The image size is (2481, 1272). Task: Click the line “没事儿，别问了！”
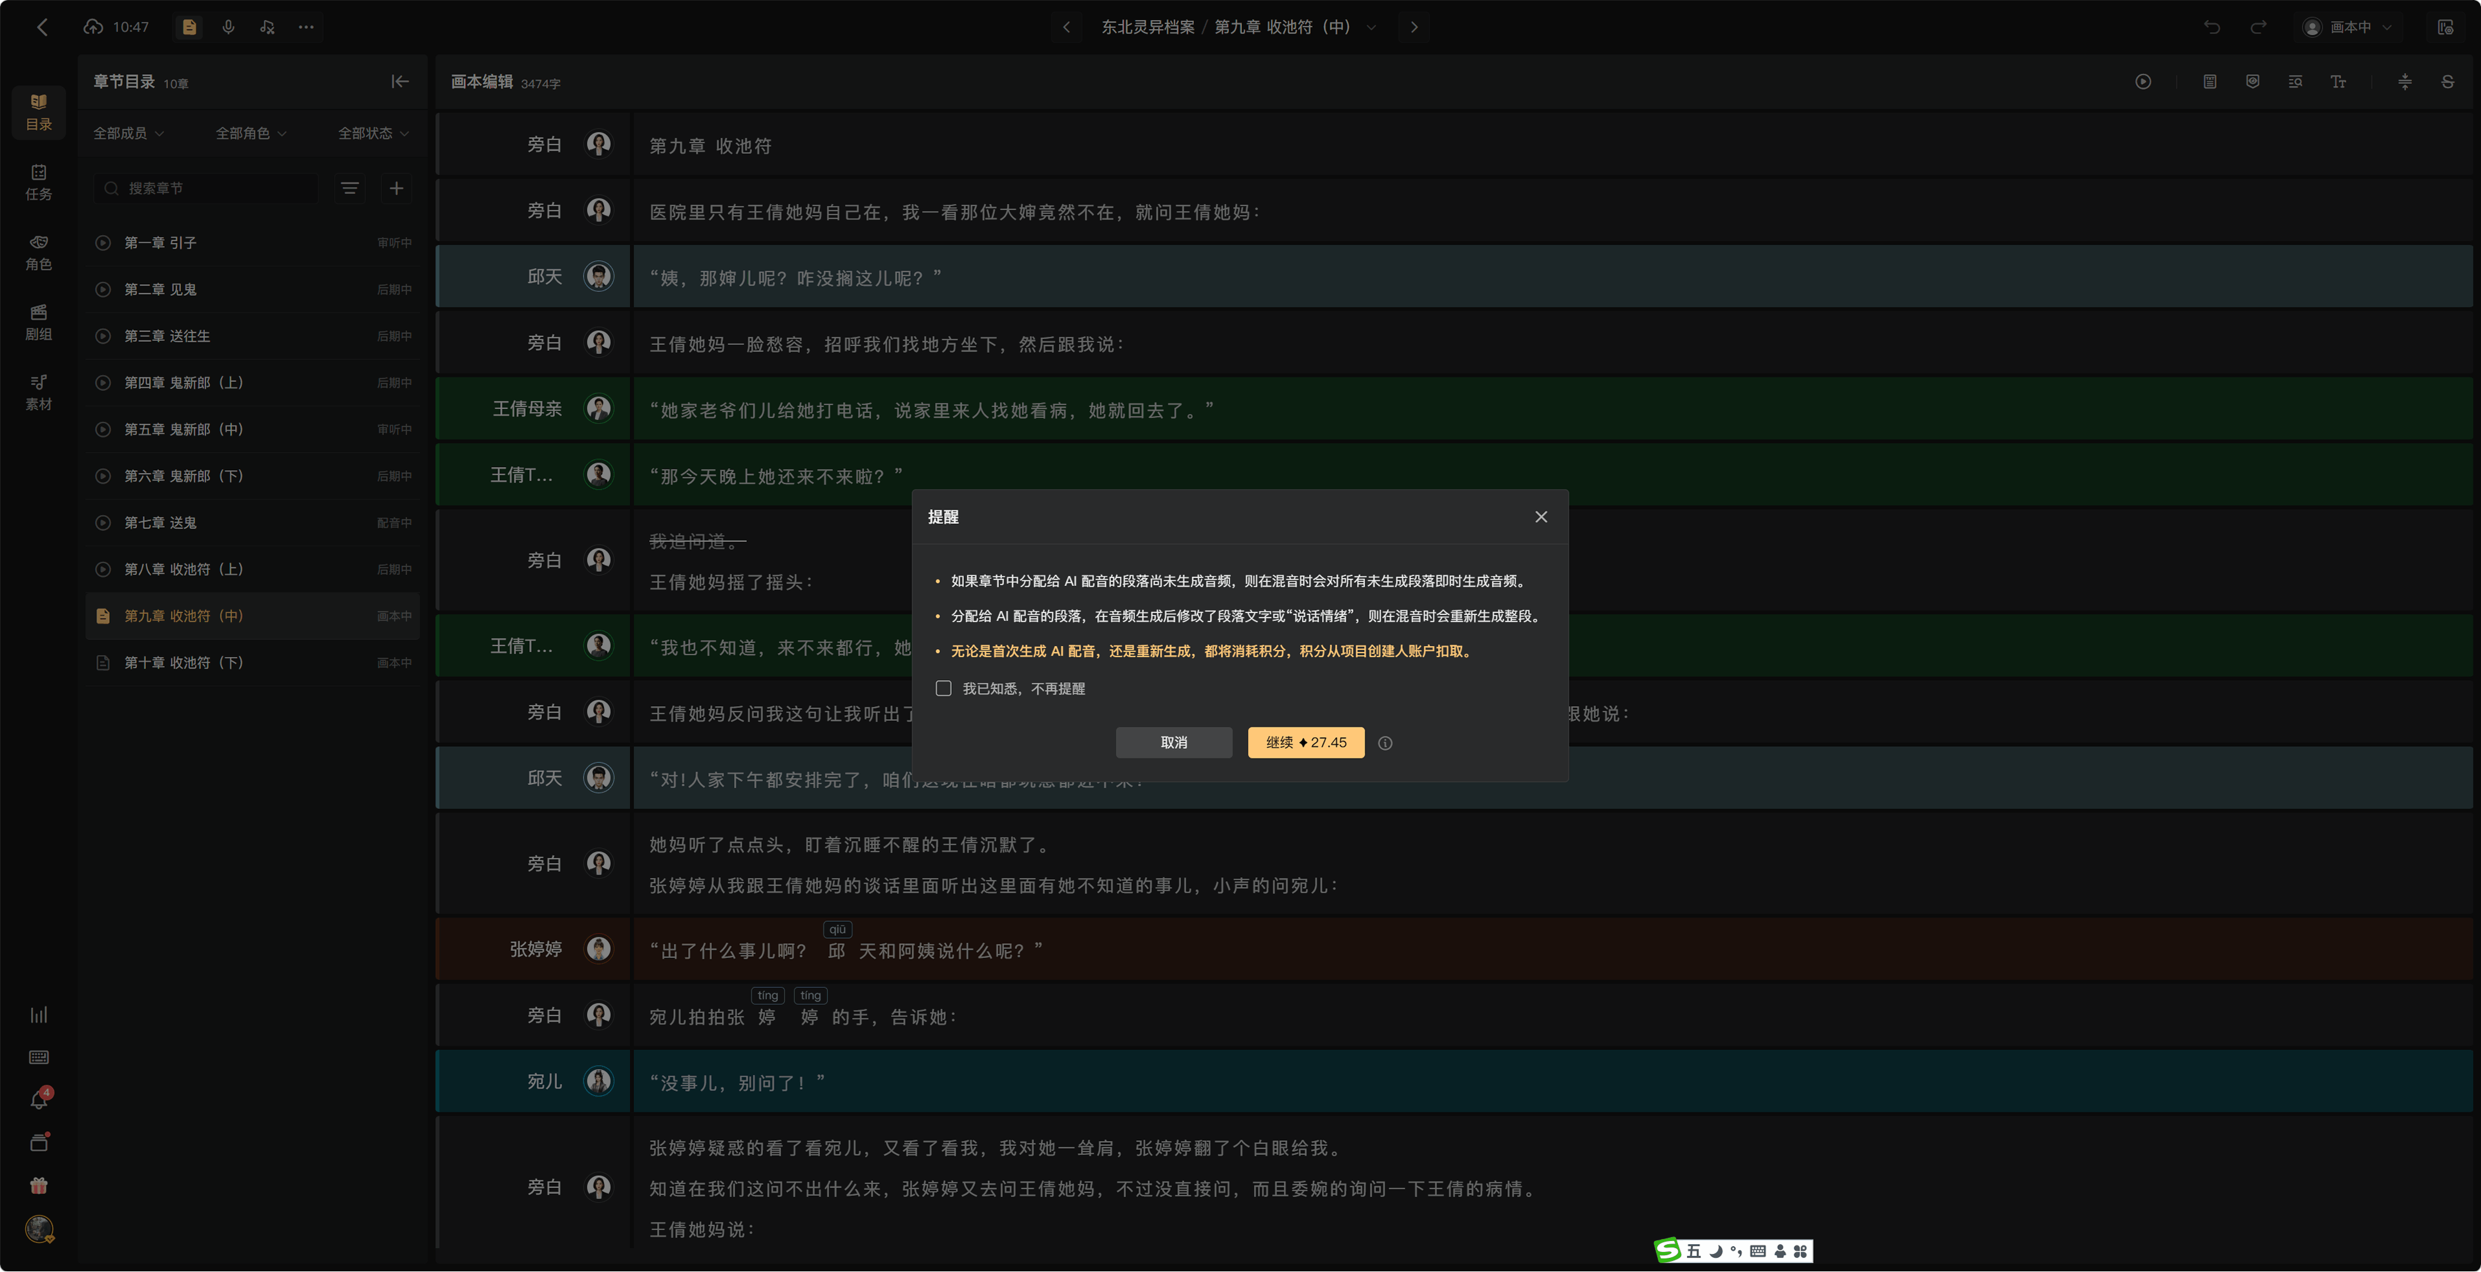tap(737, 1082)
